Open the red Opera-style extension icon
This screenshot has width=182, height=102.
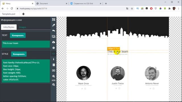[151, 8]
